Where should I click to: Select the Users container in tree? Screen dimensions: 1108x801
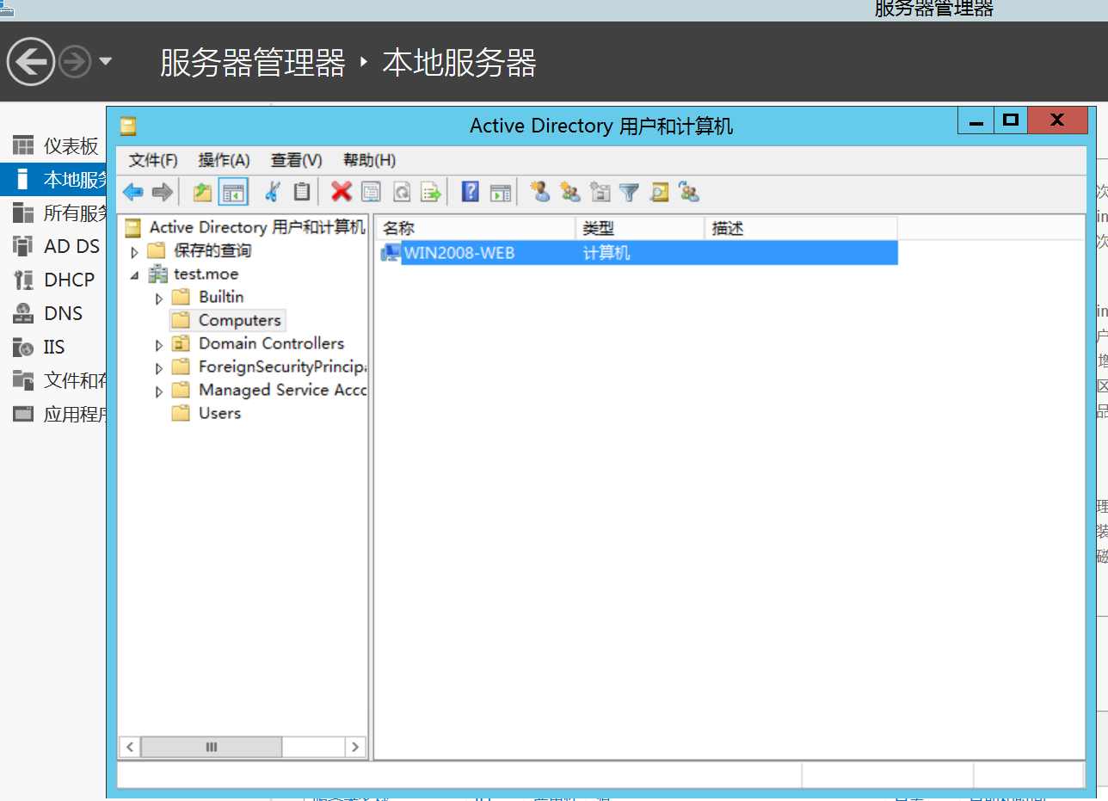pyautogui.click(x=219, y=413)
